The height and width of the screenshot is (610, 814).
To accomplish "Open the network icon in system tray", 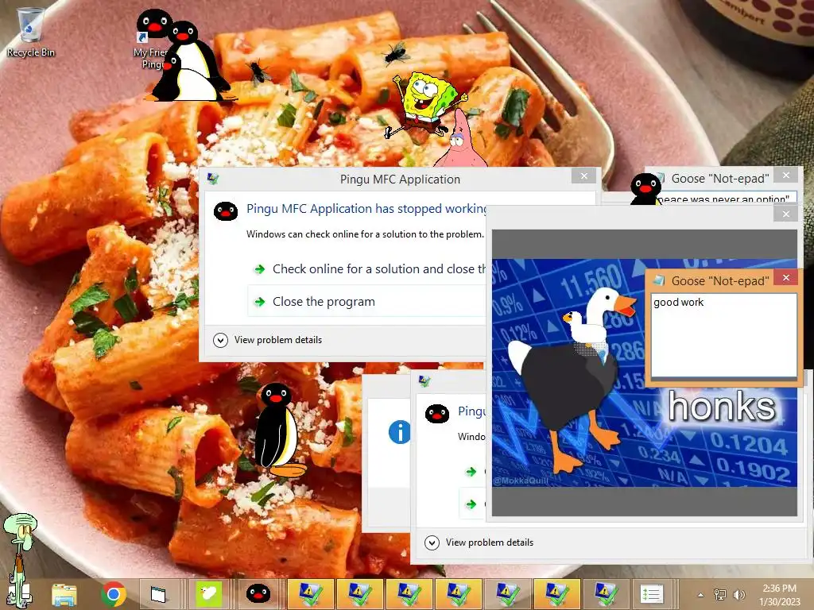I will 720,594.
